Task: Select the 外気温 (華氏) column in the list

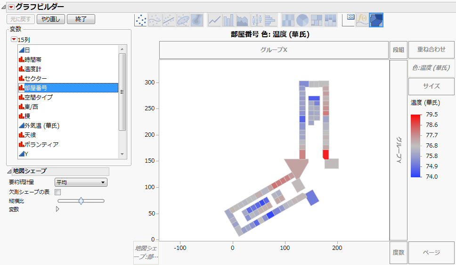Action: pyautogui.click(x=68, y=126)
